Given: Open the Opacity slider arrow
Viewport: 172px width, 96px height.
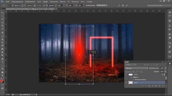Looking at the screenshot, I should click(165, 68).
